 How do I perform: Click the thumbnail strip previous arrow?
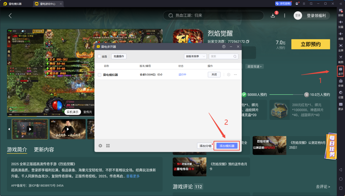point(9,129)
